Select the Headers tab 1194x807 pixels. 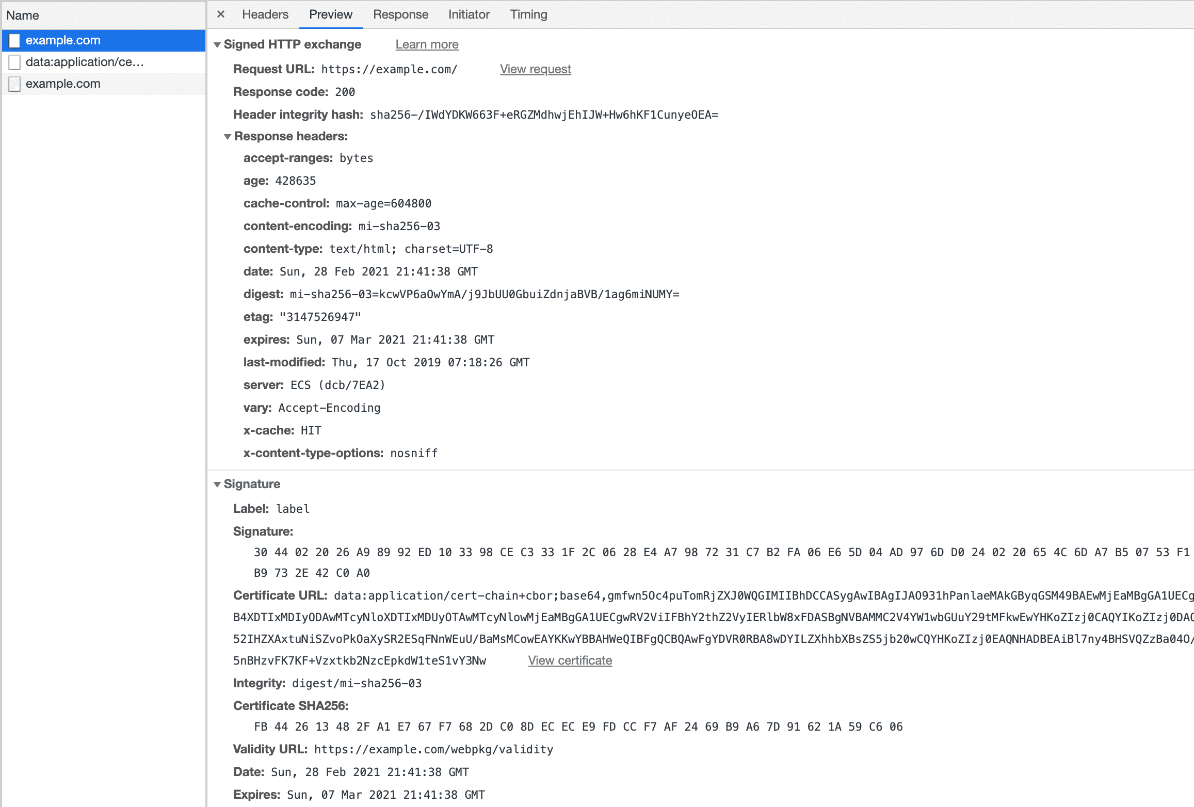coord(264,14)
